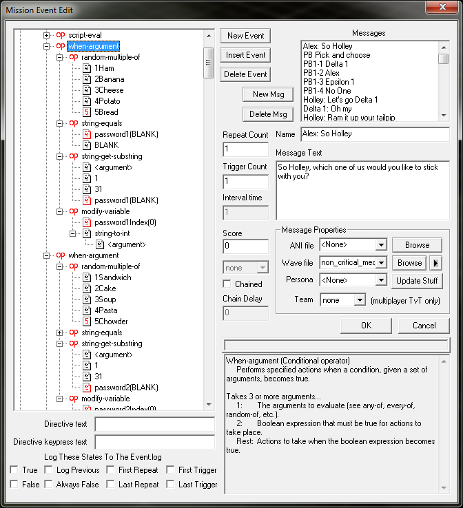Click the red OP icon beside script-eval
This screenshot has width=463, height=508.
(61, 35)
